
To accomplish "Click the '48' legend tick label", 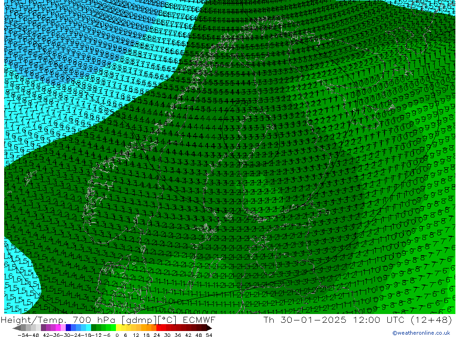I will 199,335.
